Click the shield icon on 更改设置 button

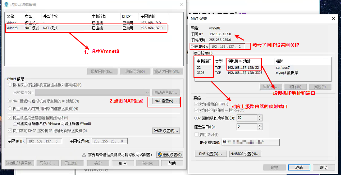tap(160, 155)
